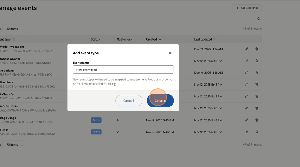The image size is (300, 167).
Task: Click the Create button
Action: [160, 100]
